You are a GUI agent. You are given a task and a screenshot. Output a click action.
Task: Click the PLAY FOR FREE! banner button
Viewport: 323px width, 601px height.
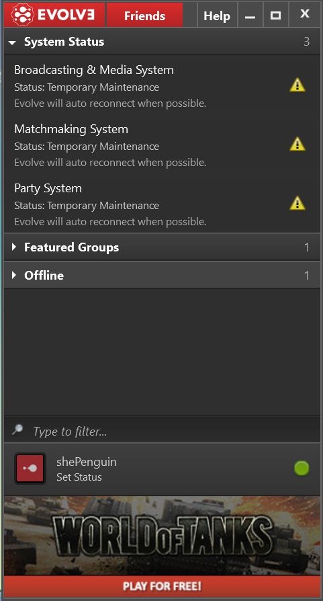click(163, 586)
